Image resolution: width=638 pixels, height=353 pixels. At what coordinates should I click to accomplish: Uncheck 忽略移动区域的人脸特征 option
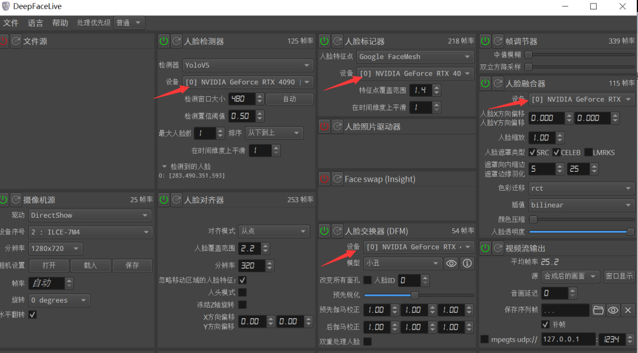tap(243, 280)
